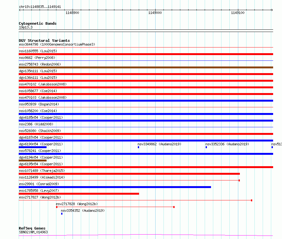Screen dimensions: 282x239
Task: Select the dgv136n111 (Lou2015) label
Action: (38, 78)
